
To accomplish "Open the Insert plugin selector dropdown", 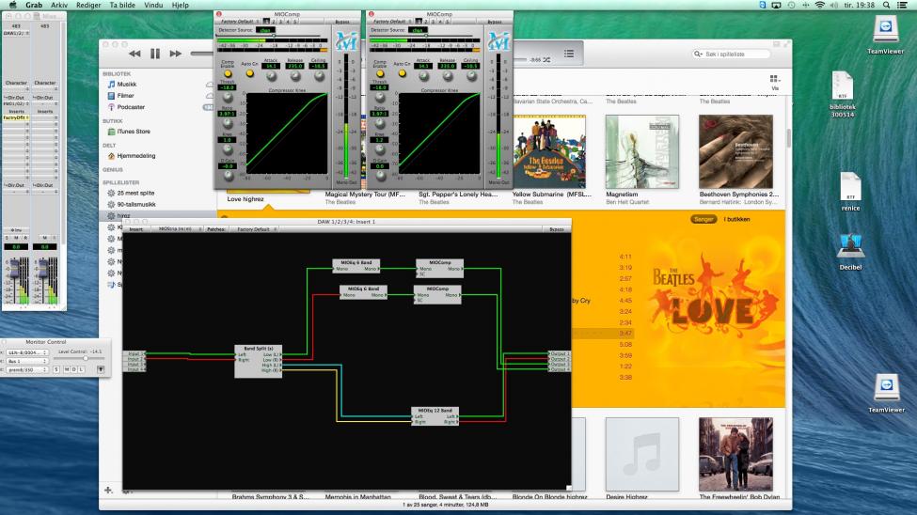I will point(180,229).
